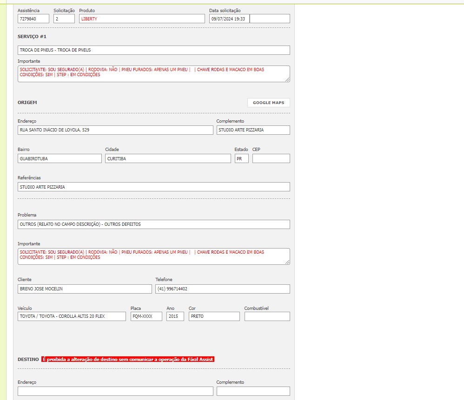Image resolution: width=464 pixels, height=400 pixels.
Task: Click the SERVIÇO #1 heading
Action: click(32, 37)
